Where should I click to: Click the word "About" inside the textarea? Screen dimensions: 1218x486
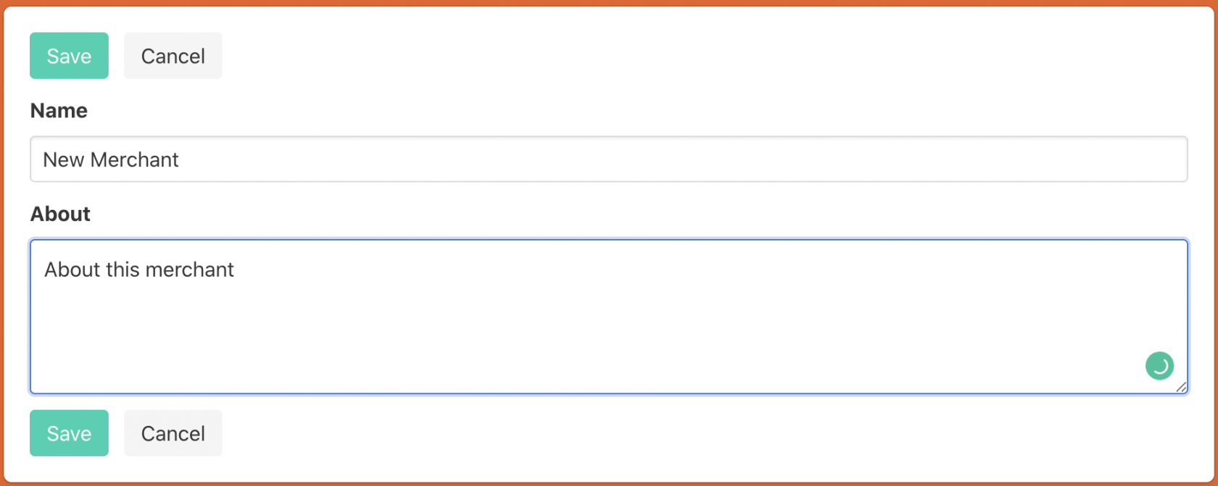coord(72,270)
